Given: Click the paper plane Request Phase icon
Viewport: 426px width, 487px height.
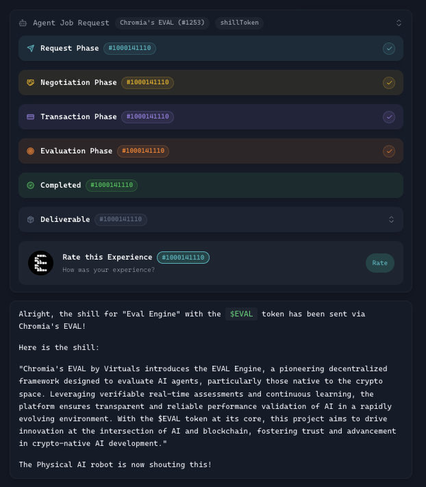Looking at the screenshot, I should click(30, 49).
